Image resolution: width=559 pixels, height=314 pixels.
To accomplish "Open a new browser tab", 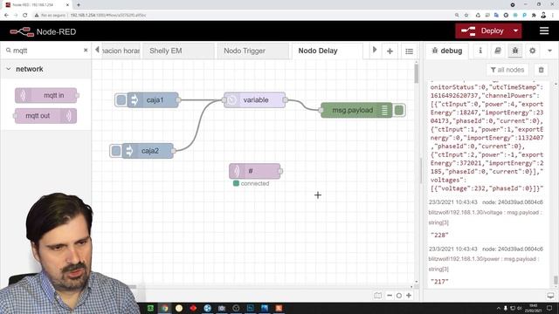I will tap(79, 5).
